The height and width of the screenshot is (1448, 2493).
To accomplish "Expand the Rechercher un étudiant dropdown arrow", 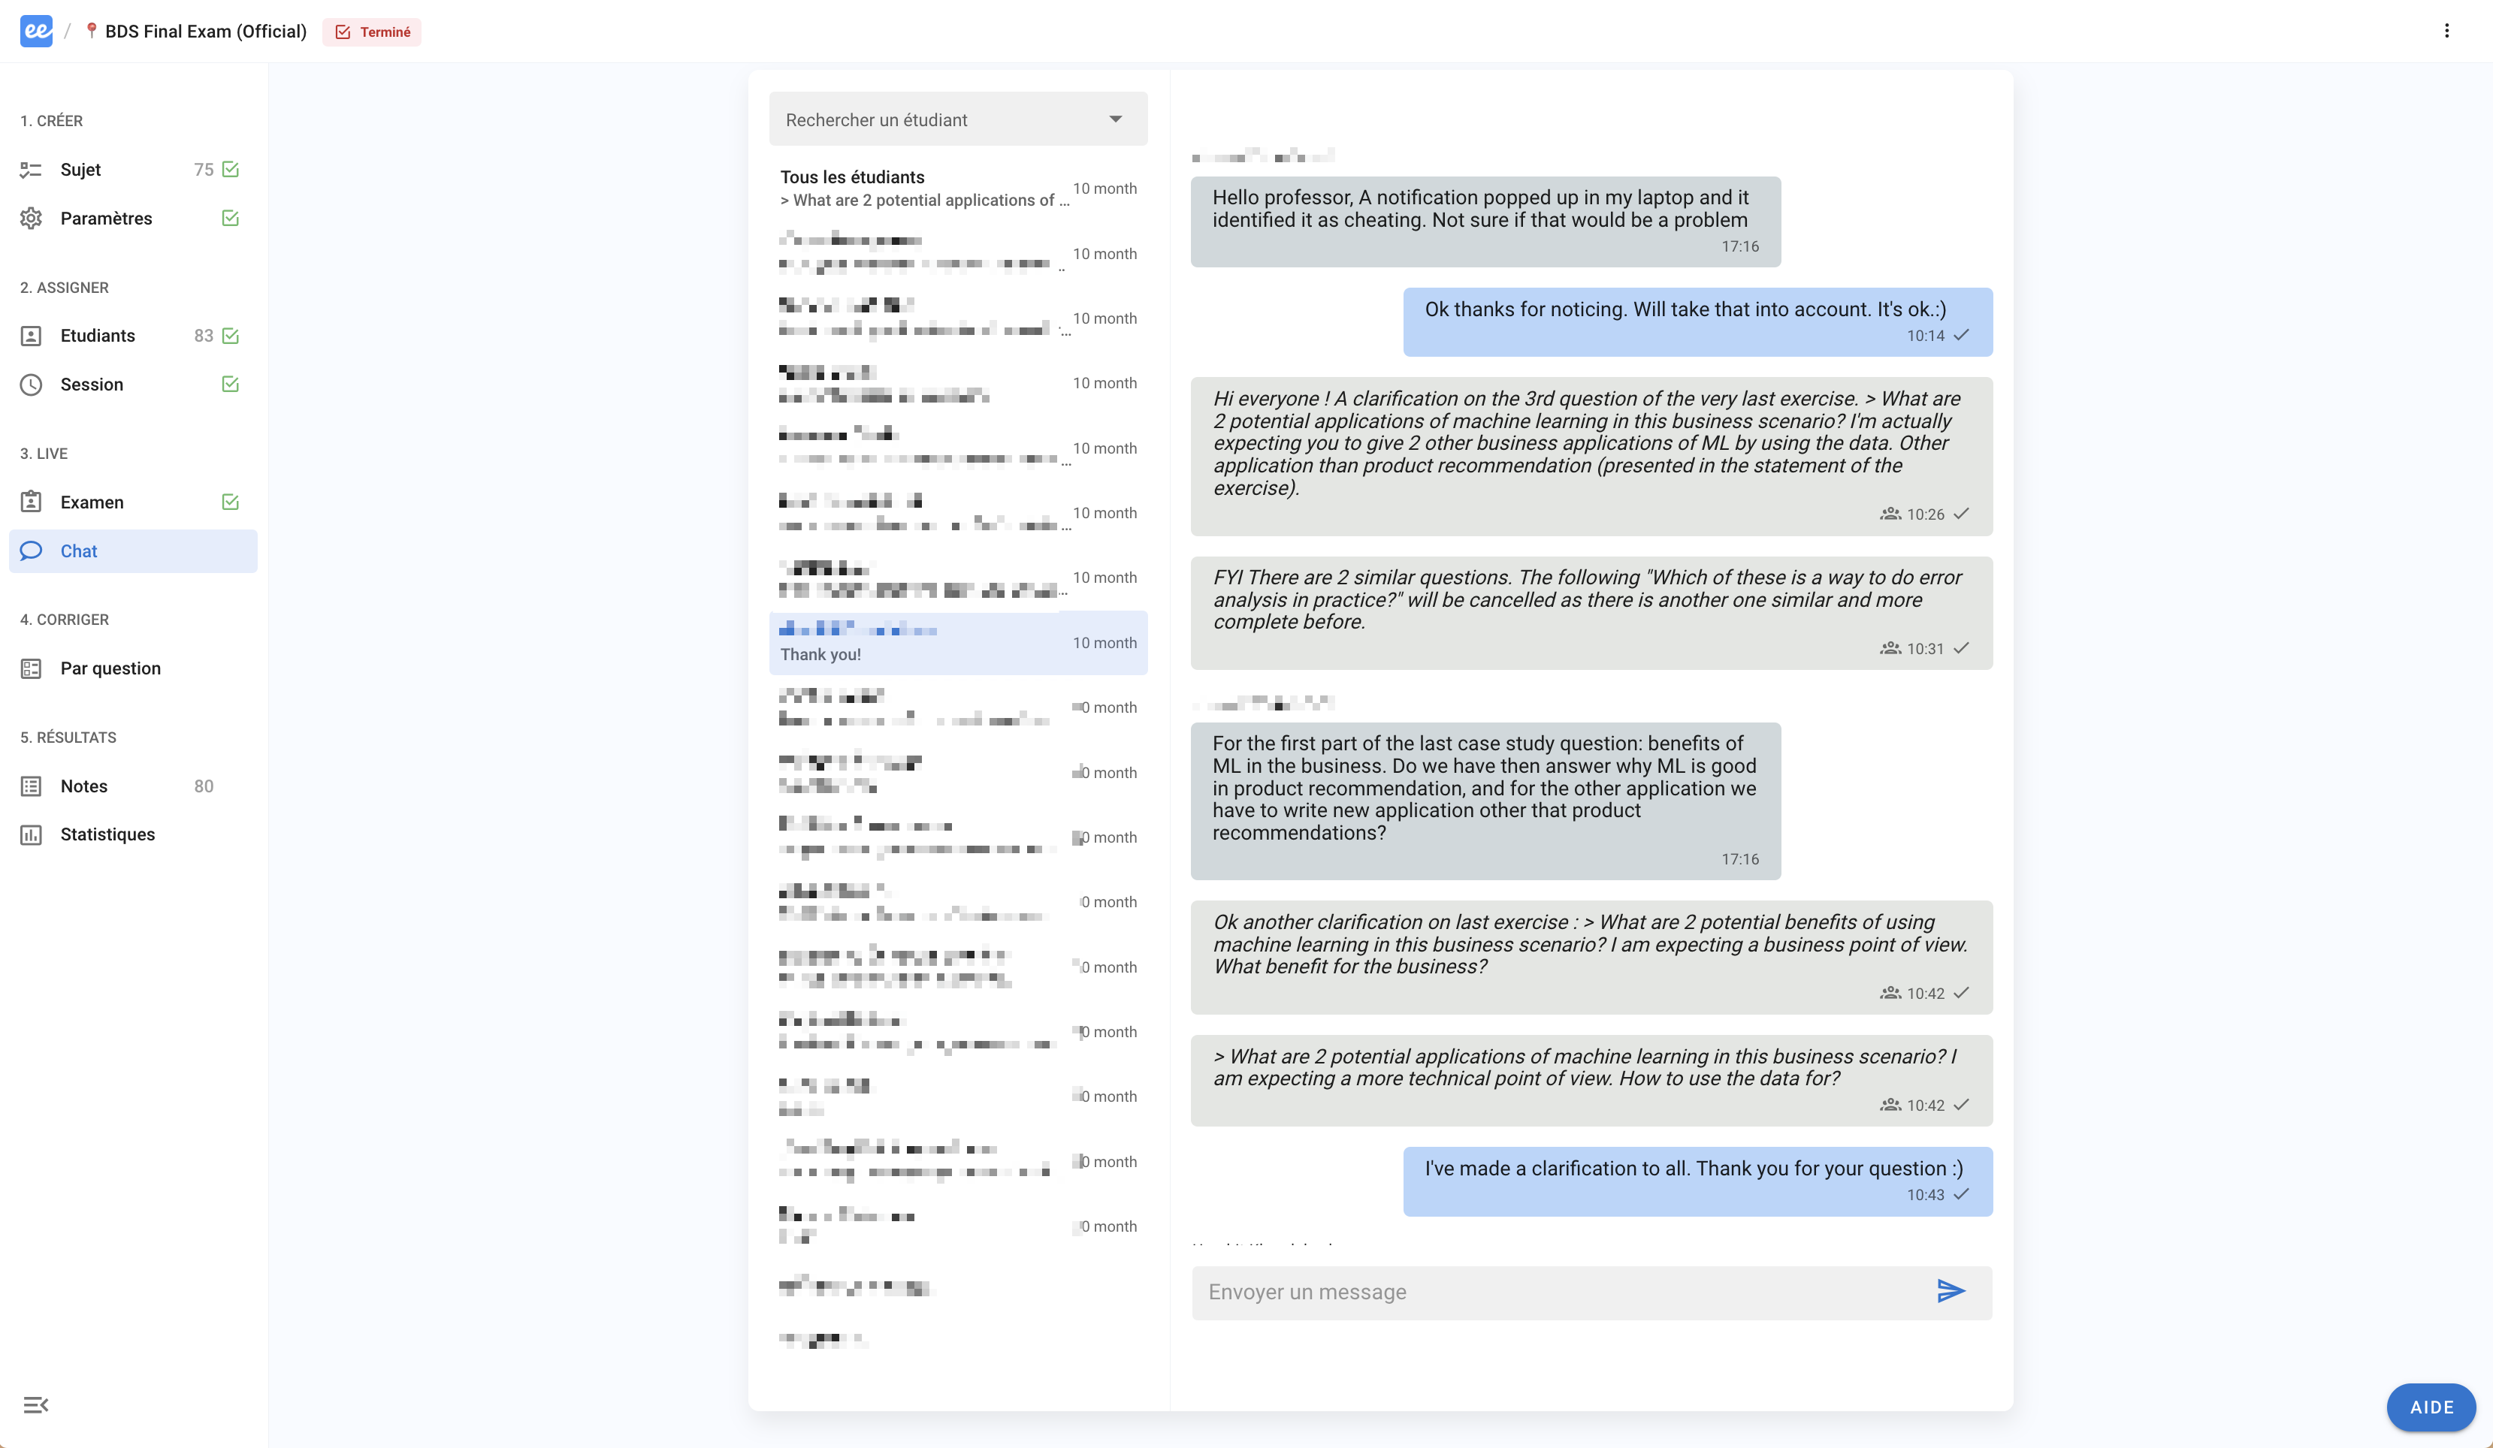I will [1115, 119].
